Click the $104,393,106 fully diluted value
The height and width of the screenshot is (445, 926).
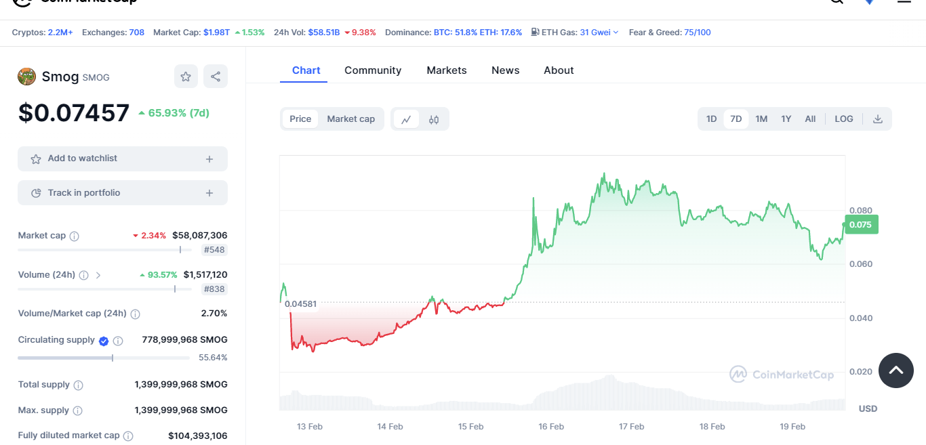coord(198,436)
